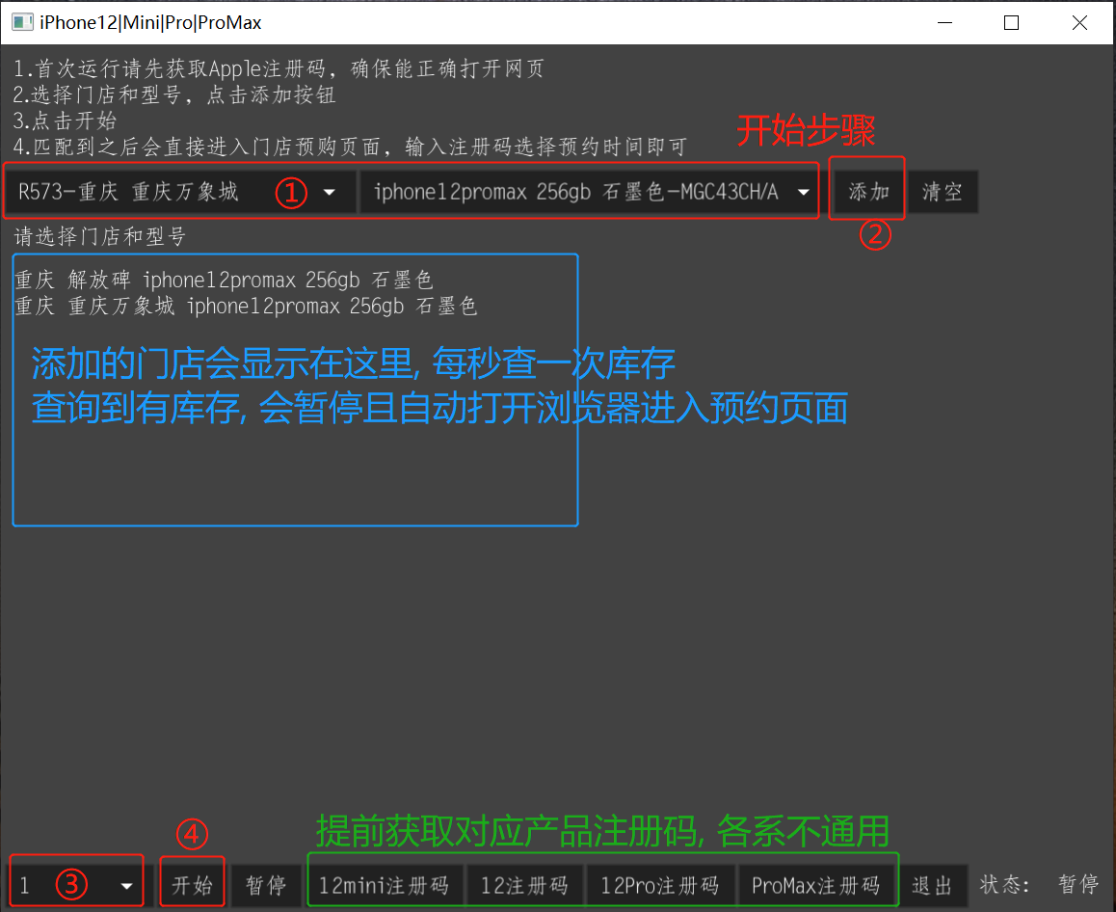Image resolution: width=1116 pixels, height=912 pixels.
Task: Select the 重庆 重庆万象城 list entry
Action: 246,307
